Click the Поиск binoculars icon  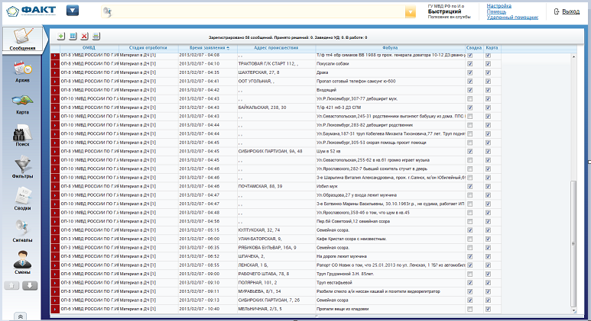(x=21, y=136)
